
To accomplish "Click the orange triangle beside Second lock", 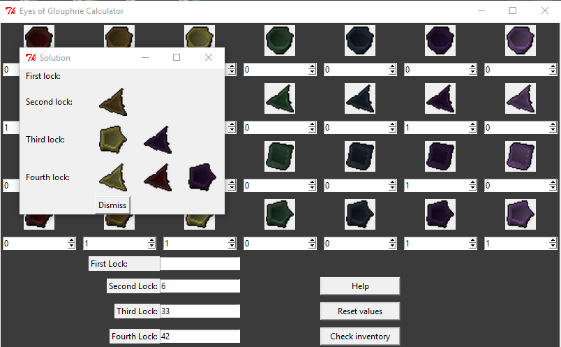I will (x=113, y=102).
